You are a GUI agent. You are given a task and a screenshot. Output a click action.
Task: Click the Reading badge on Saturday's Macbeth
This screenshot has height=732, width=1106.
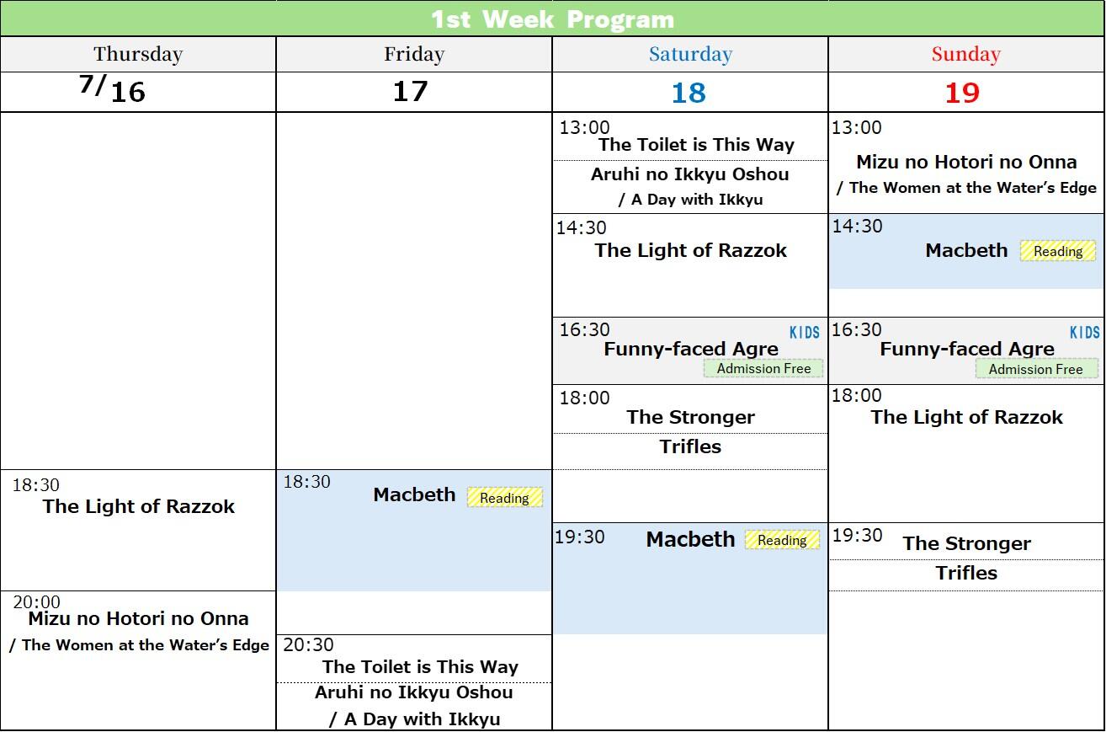(x=782, y=540)
